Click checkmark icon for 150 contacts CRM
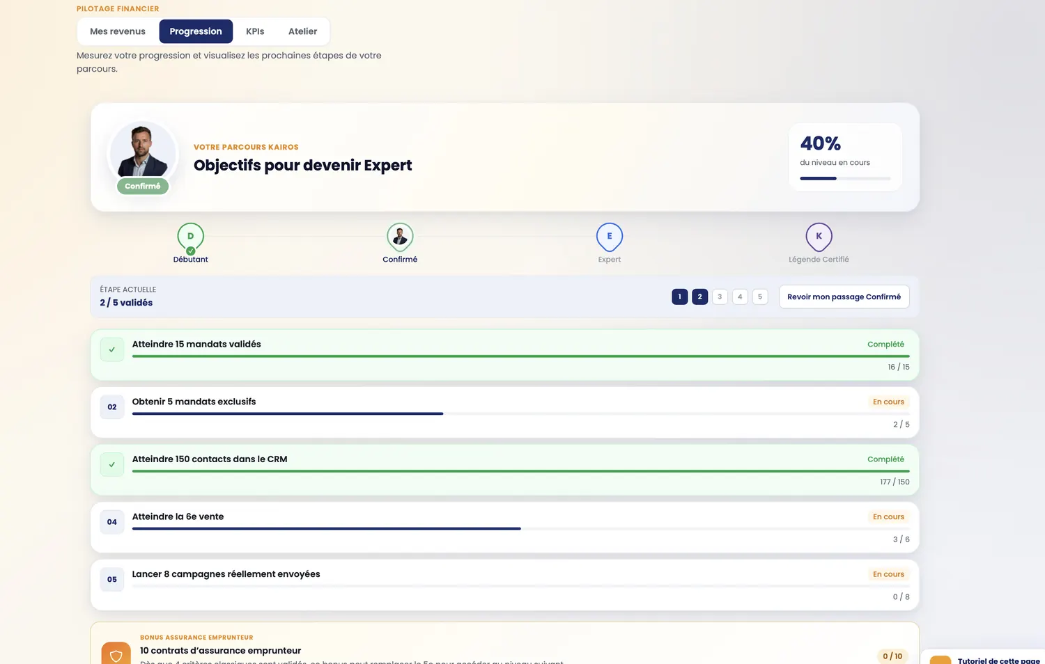 [112, 464]
